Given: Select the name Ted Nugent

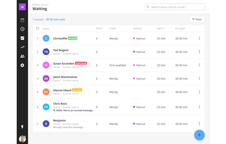Looking at the screenshot, I should pos(61,50).
